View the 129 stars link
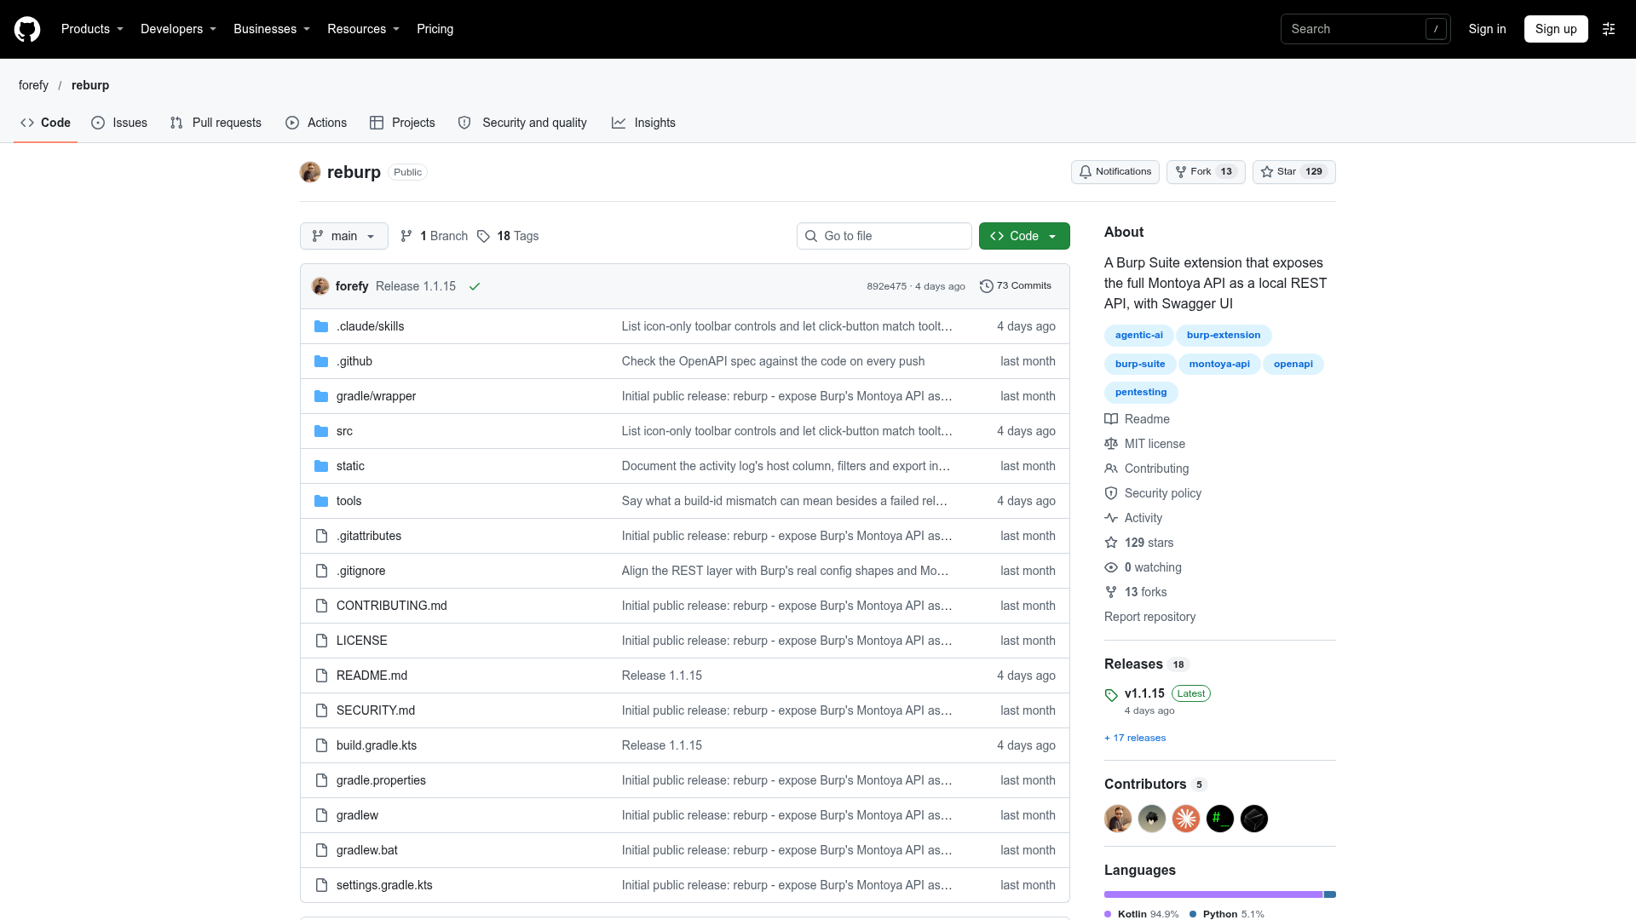The image size is (1636, 920). point(1139,543)
